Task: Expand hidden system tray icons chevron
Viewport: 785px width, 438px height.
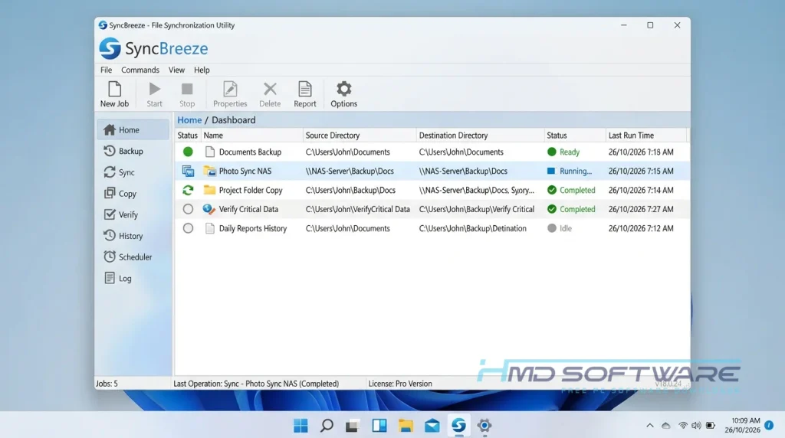Action: 650,426
